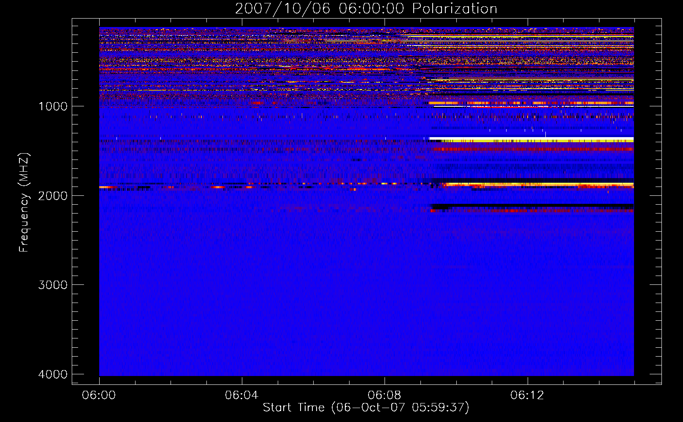The width and height of the screenshot is (683, 422).
Task: Click the "06:00" time tick label
Action: 99,395
